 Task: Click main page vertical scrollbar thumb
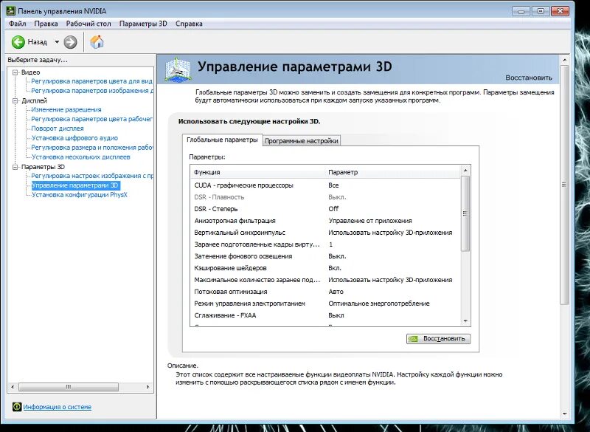tap(564, 185)
